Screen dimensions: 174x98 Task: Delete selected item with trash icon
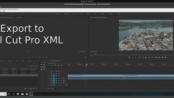point(36,88)
